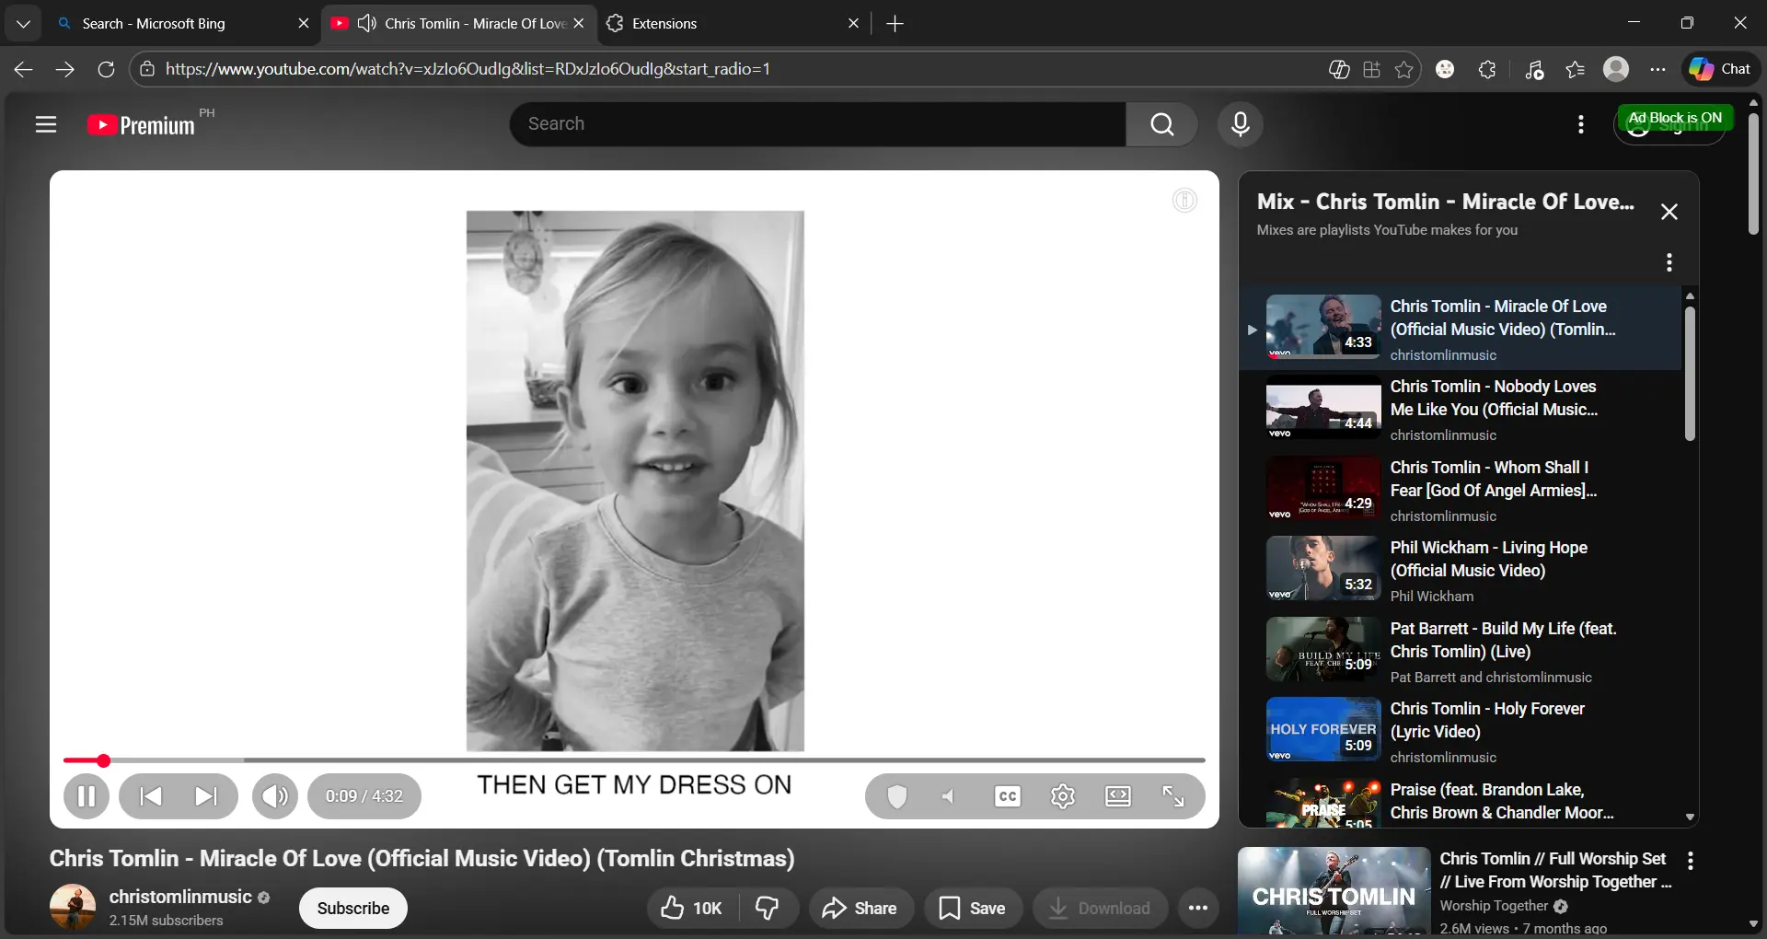Open browser tab search chevron
Screen dimensions: 1767x939
point(23,23)
